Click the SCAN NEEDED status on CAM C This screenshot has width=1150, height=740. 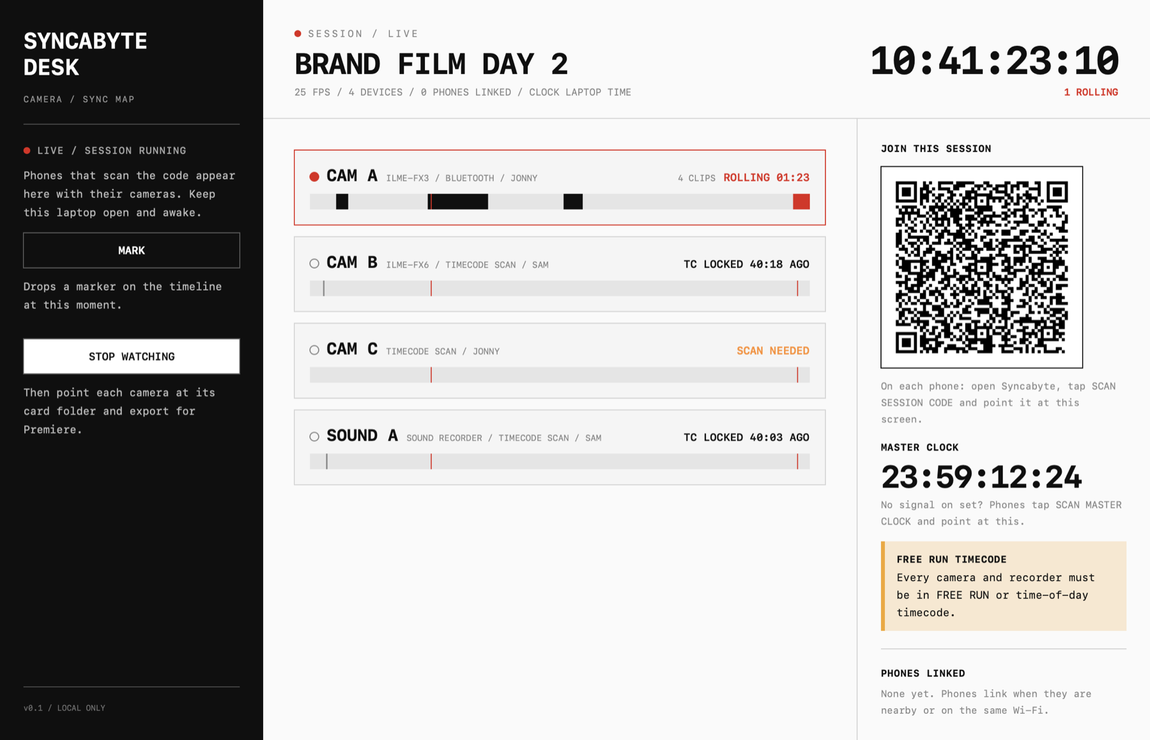[773, 351]
